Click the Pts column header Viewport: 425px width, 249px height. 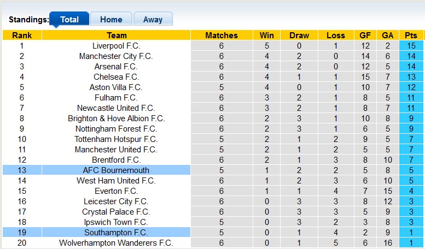click(x=411, y=35)
